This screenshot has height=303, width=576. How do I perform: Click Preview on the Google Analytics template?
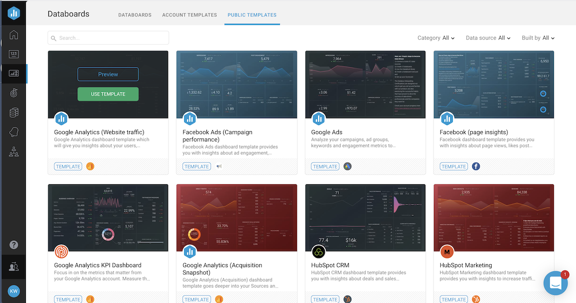tap(108, 74)
